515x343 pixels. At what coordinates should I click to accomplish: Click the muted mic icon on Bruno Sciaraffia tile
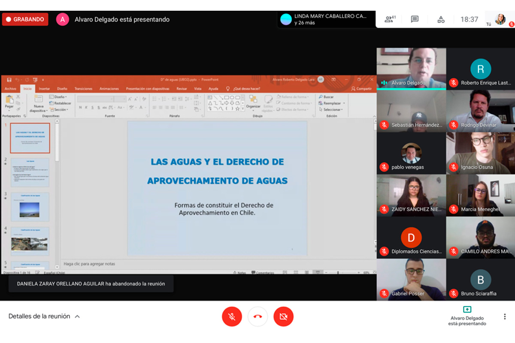[453, 293]
